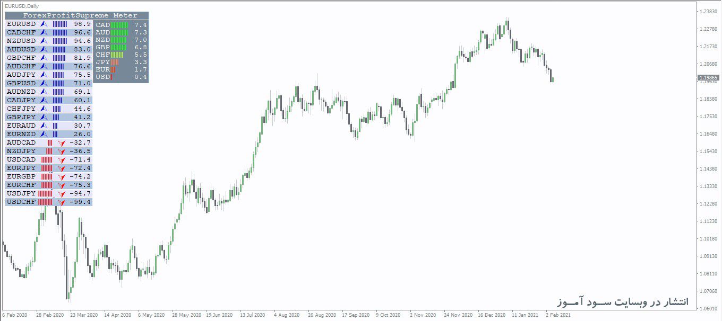Screen dimensions: 722x321
Task: Click the red down arrow beside USDCHF
Action: pyautogui.click(x=61, y=202)
